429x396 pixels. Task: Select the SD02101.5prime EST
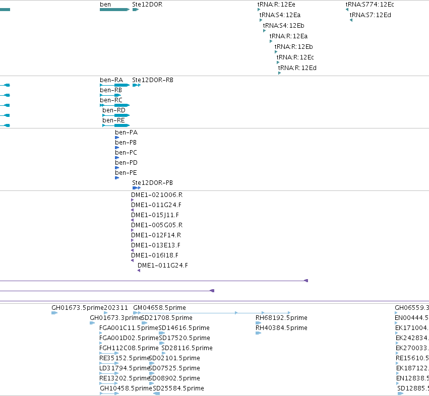pos(152,363)
